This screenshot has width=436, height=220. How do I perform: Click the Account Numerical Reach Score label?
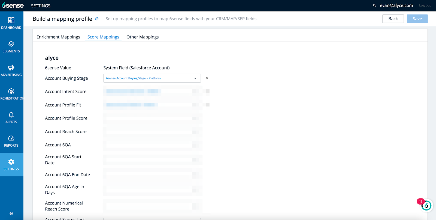[x=64, y=206]
